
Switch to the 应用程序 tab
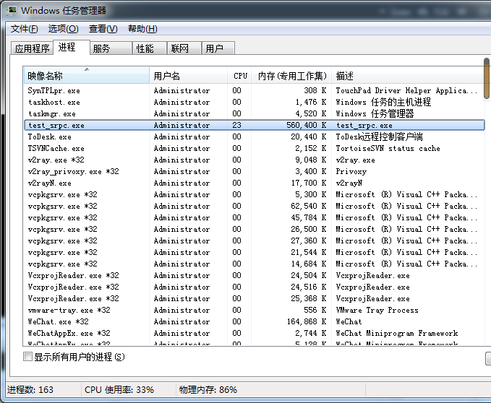coord(32,48)
